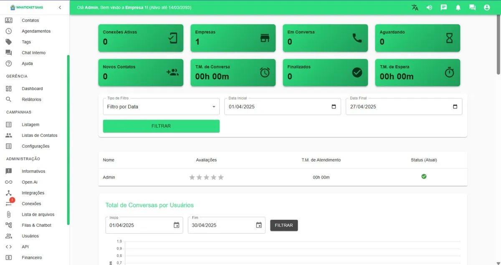Click the Fim date field 30/04/2025

coord(226,225)
